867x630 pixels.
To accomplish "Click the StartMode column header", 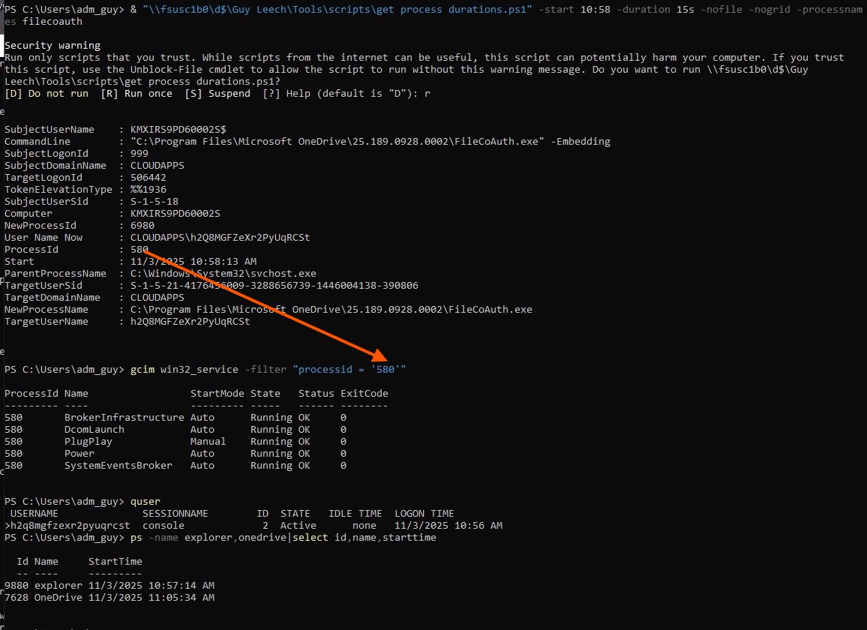I will (x=217, y=393).
